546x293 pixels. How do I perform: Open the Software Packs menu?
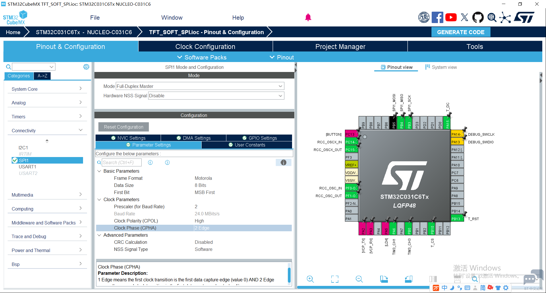click(x=202, y=57)
